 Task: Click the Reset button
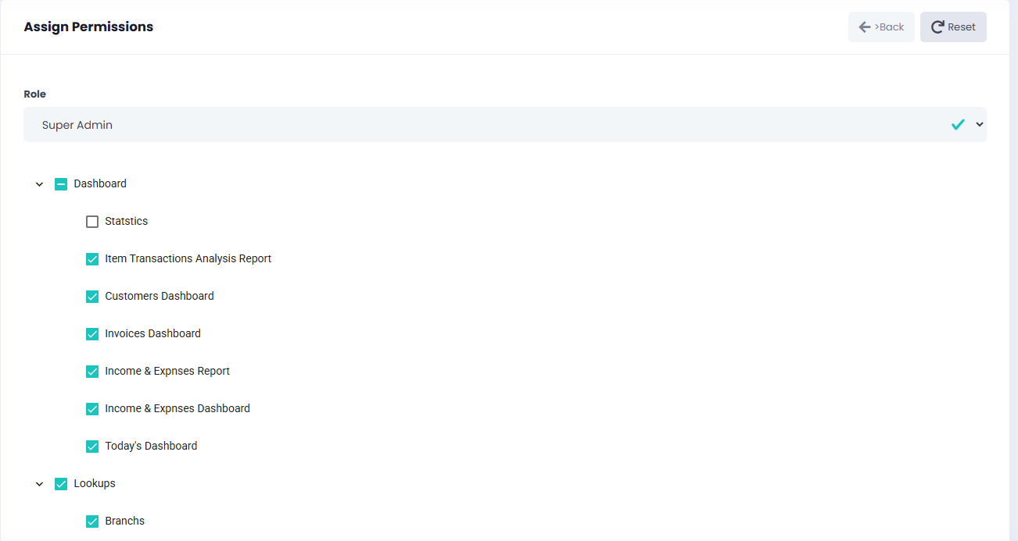[953, 27]
